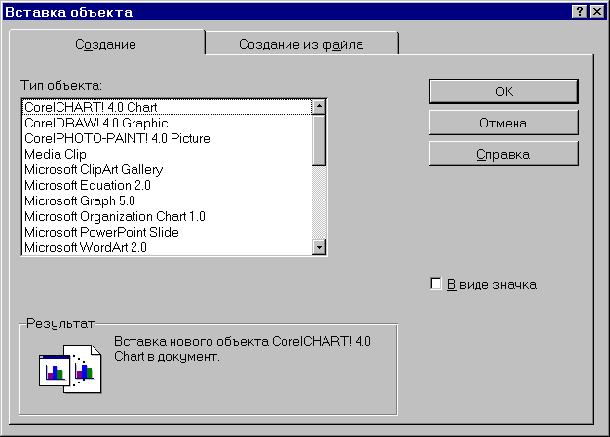Open the Создание tab

click(105, 45)
